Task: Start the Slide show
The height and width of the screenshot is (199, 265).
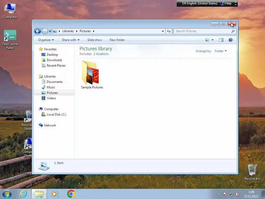Action: point(95,40)
